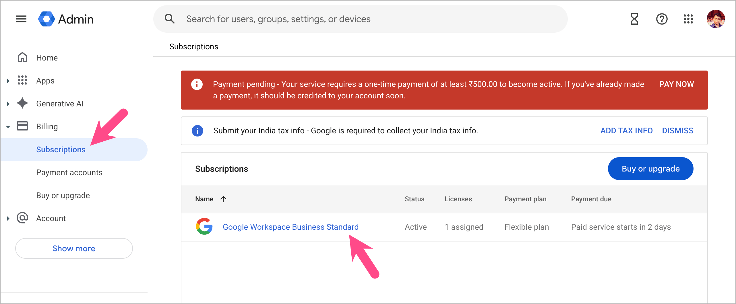736x304 pixels.
Task: Click the Subscriptions breadcrumb title
Action: (194, 46)
